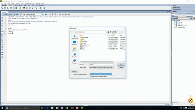The image size is (195, 110).
Task: Open the Commands menu
Action: [28, 3]
